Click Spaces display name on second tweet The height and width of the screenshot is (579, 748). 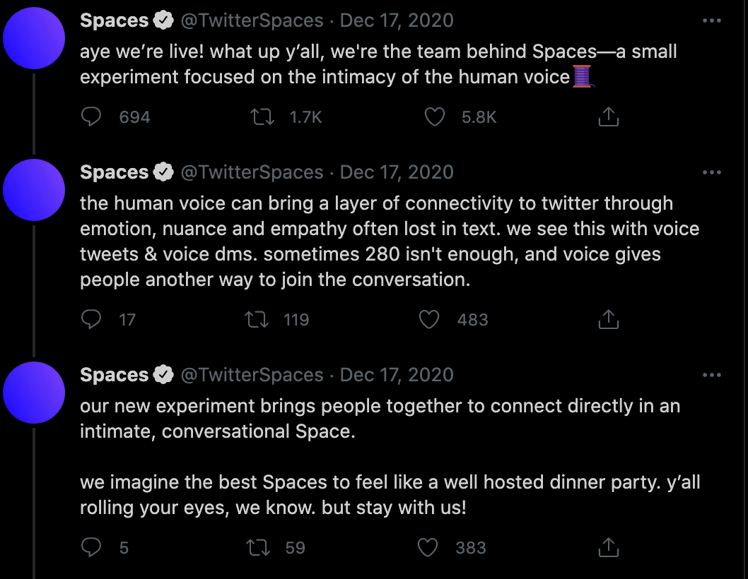(x=114, y=172)
